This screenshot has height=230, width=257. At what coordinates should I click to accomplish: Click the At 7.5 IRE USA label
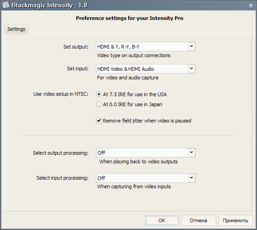135,94
